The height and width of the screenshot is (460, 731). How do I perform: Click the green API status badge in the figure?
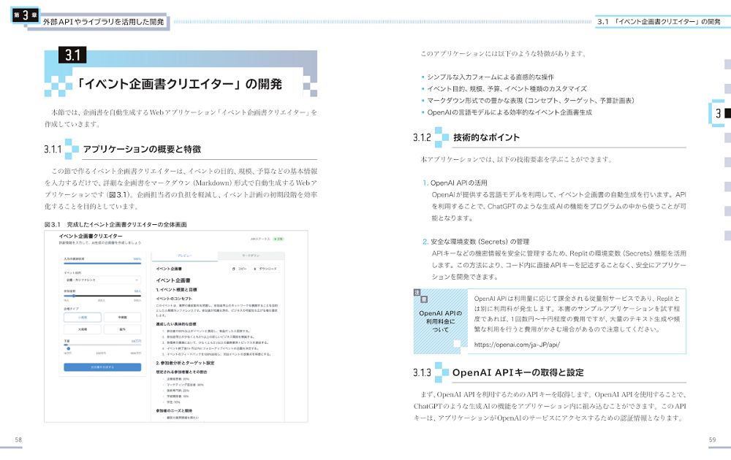[x=279, y=239]
